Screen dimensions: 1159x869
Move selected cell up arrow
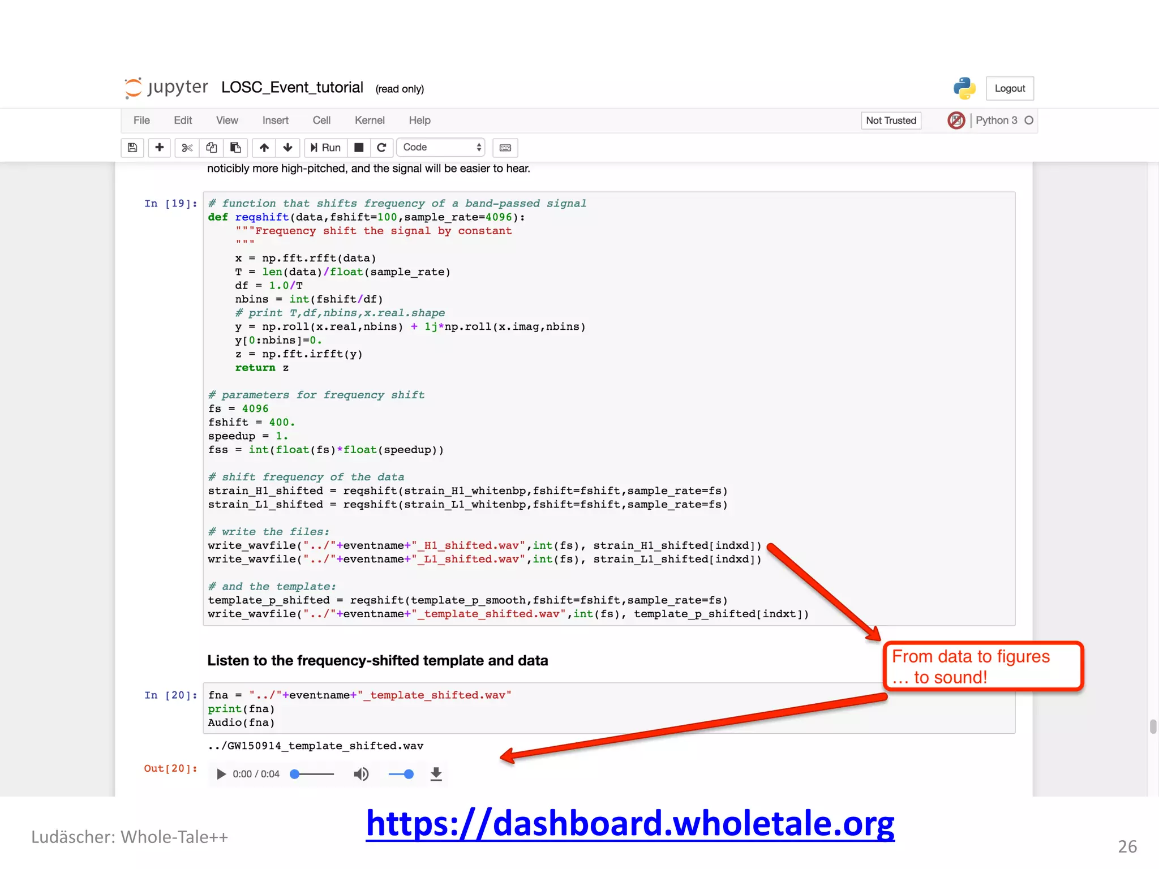click(264, 148)
